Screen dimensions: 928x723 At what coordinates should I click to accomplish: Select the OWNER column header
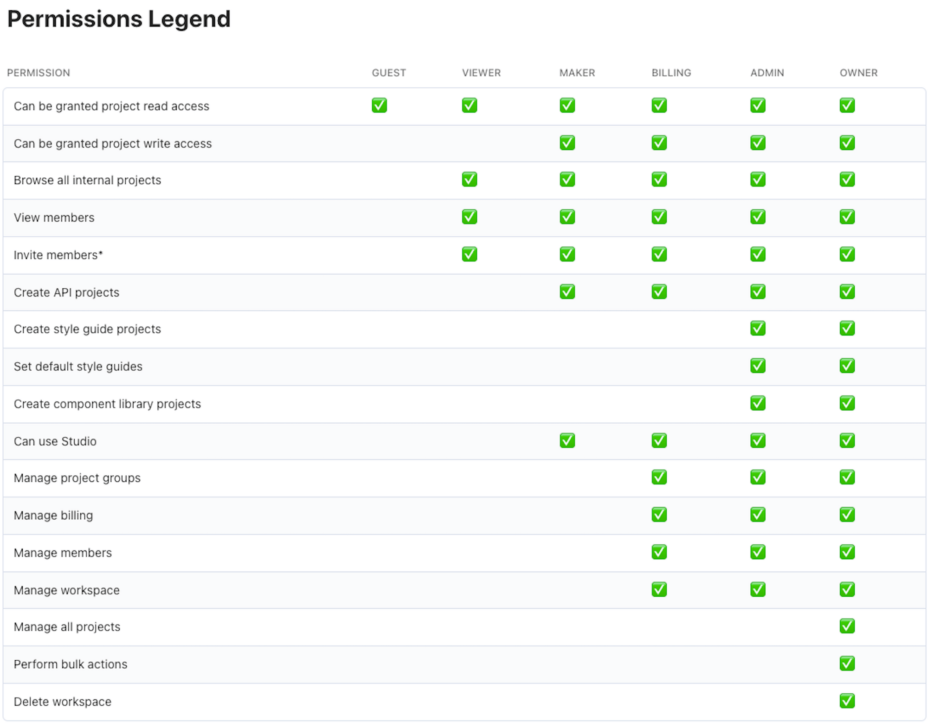click(858, 73)
